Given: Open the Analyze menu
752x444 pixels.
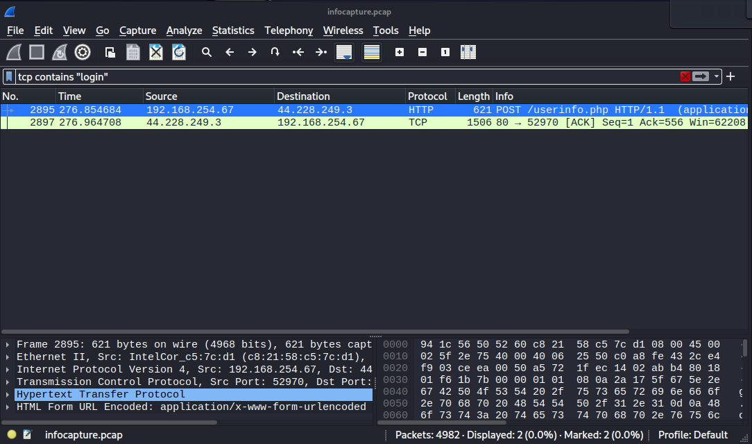Looking at the screenshot, I should tap(184, 31).
